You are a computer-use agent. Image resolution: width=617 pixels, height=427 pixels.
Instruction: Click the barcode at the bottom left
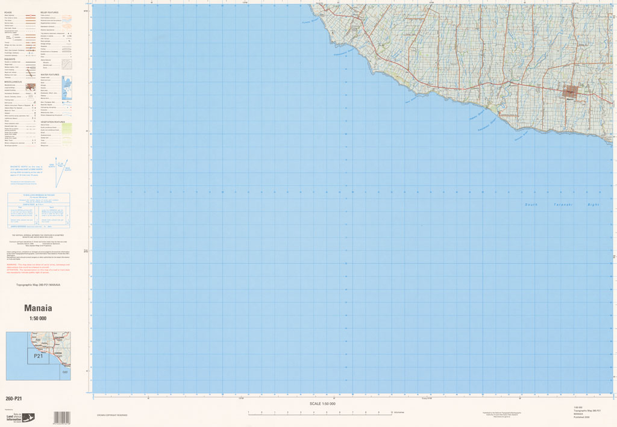(x=62, y=417)
